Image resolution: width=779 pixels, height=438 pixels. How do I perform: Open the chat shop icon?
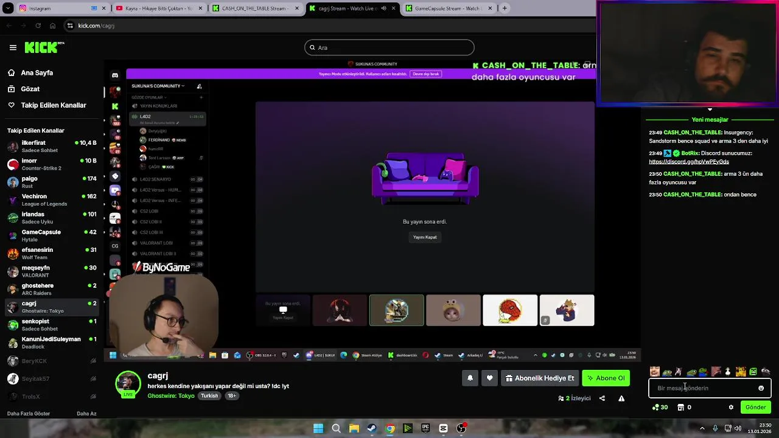tap(680, 408)
